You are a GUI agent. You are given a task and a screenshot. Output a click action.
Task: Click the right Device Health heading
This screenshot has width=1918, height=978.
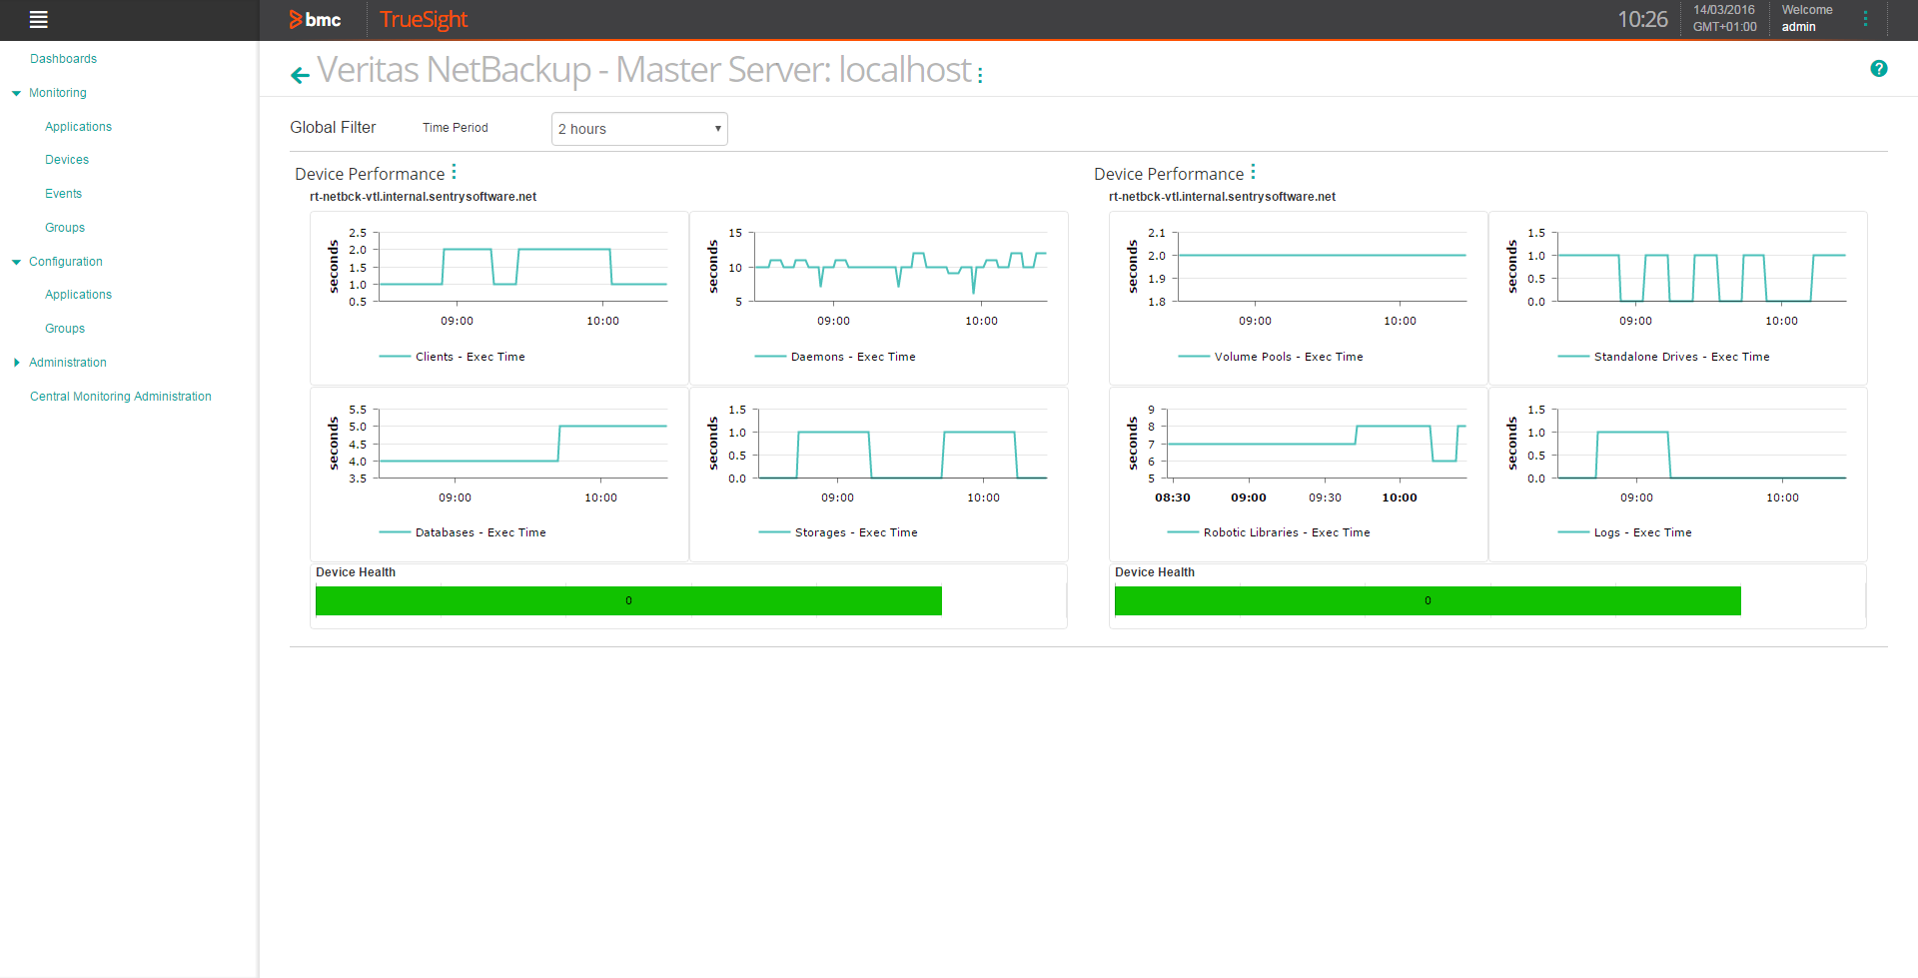pyautogui.click(x=1155, y=572)
